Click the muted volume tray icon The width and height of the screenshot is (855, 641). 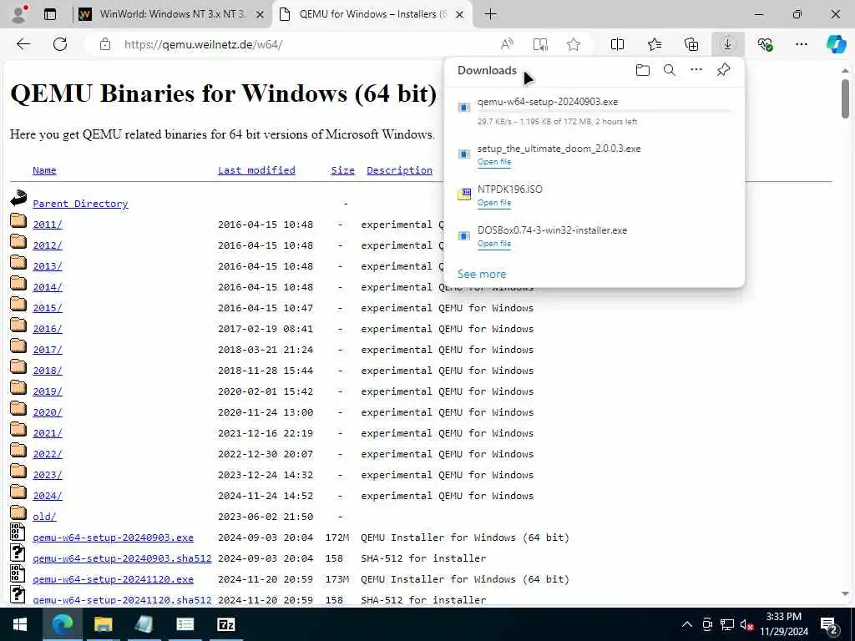746,624
